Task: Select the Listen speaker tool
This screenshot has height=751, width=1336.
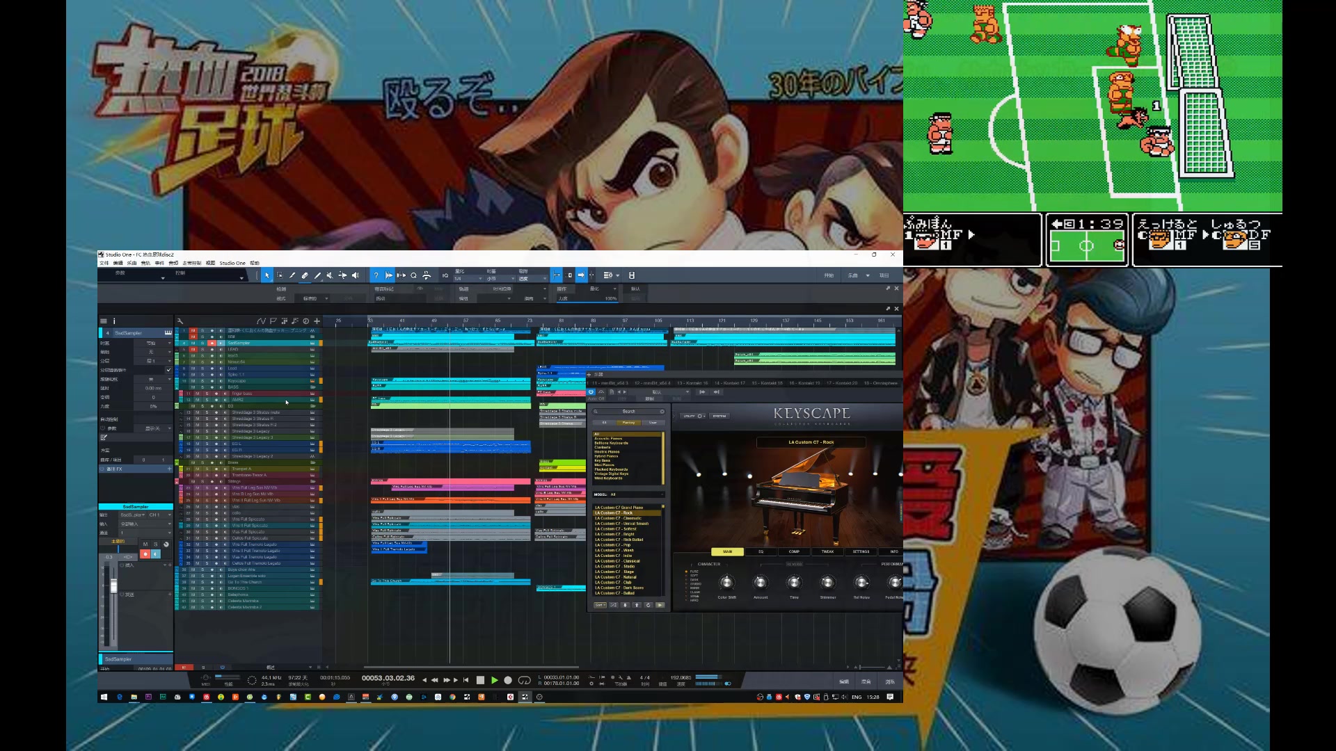Action: (x=355, y=275)
